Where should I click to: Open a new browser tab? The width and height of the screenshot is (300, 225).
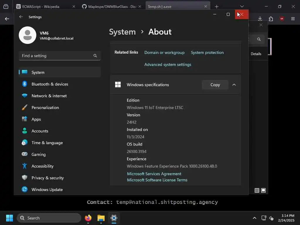217,7
